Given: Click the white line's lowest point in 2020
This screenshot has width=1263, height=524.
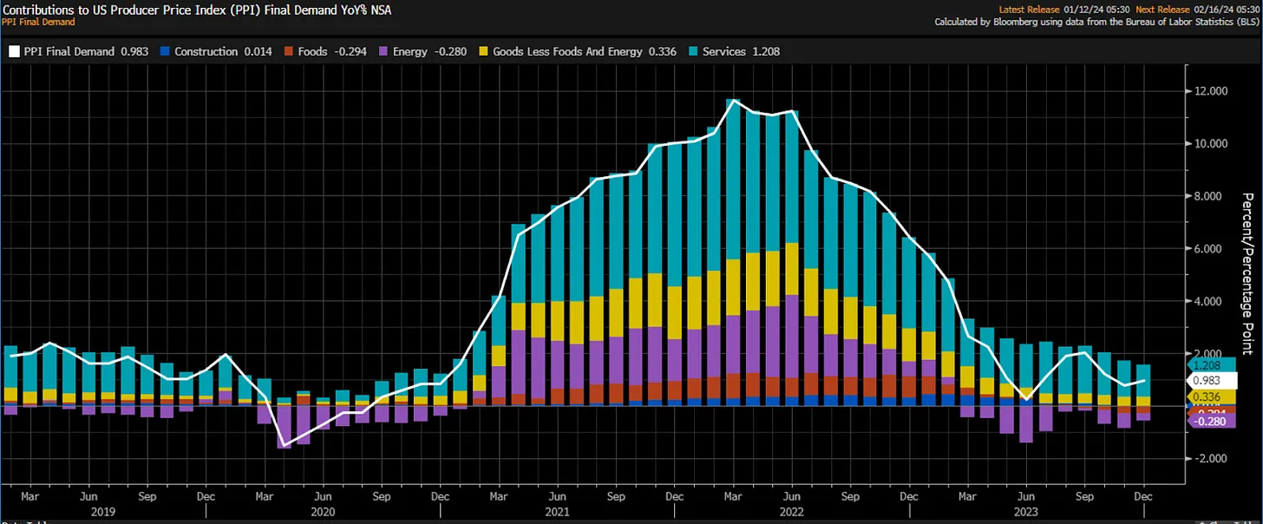Looking at the screenshot, I should [x=283, y=445].
